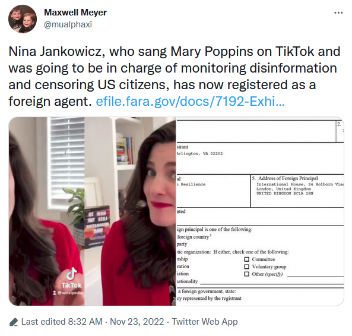Check the Voluntary group checkbox
The width and height of the screenshot is (352, 336).
pos(246,267)
